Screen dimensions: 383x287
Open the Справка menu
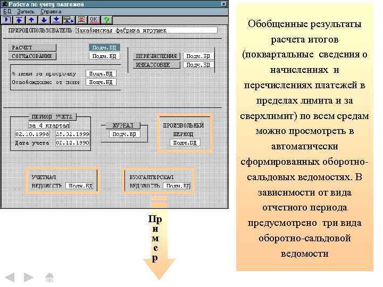51,12
